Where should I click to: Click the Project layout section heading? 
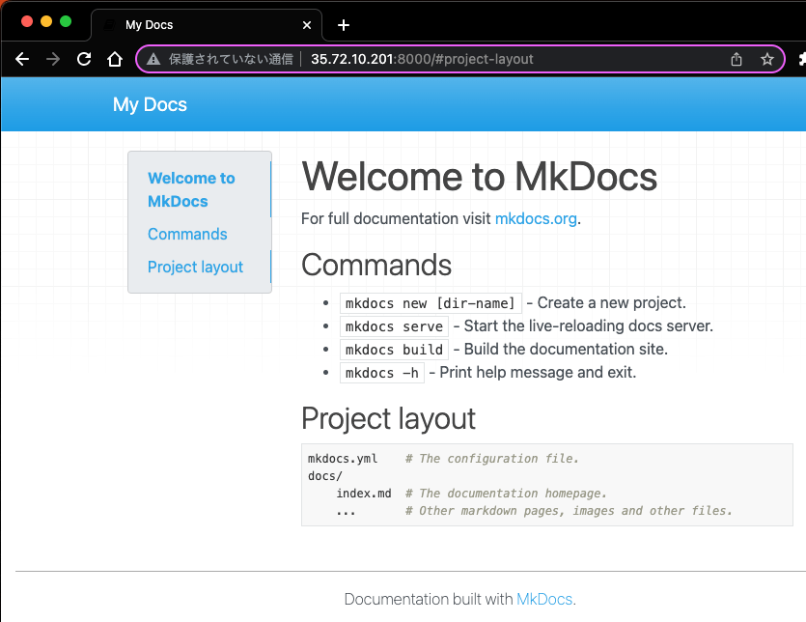pyautogui.click(x=388, y=418)
